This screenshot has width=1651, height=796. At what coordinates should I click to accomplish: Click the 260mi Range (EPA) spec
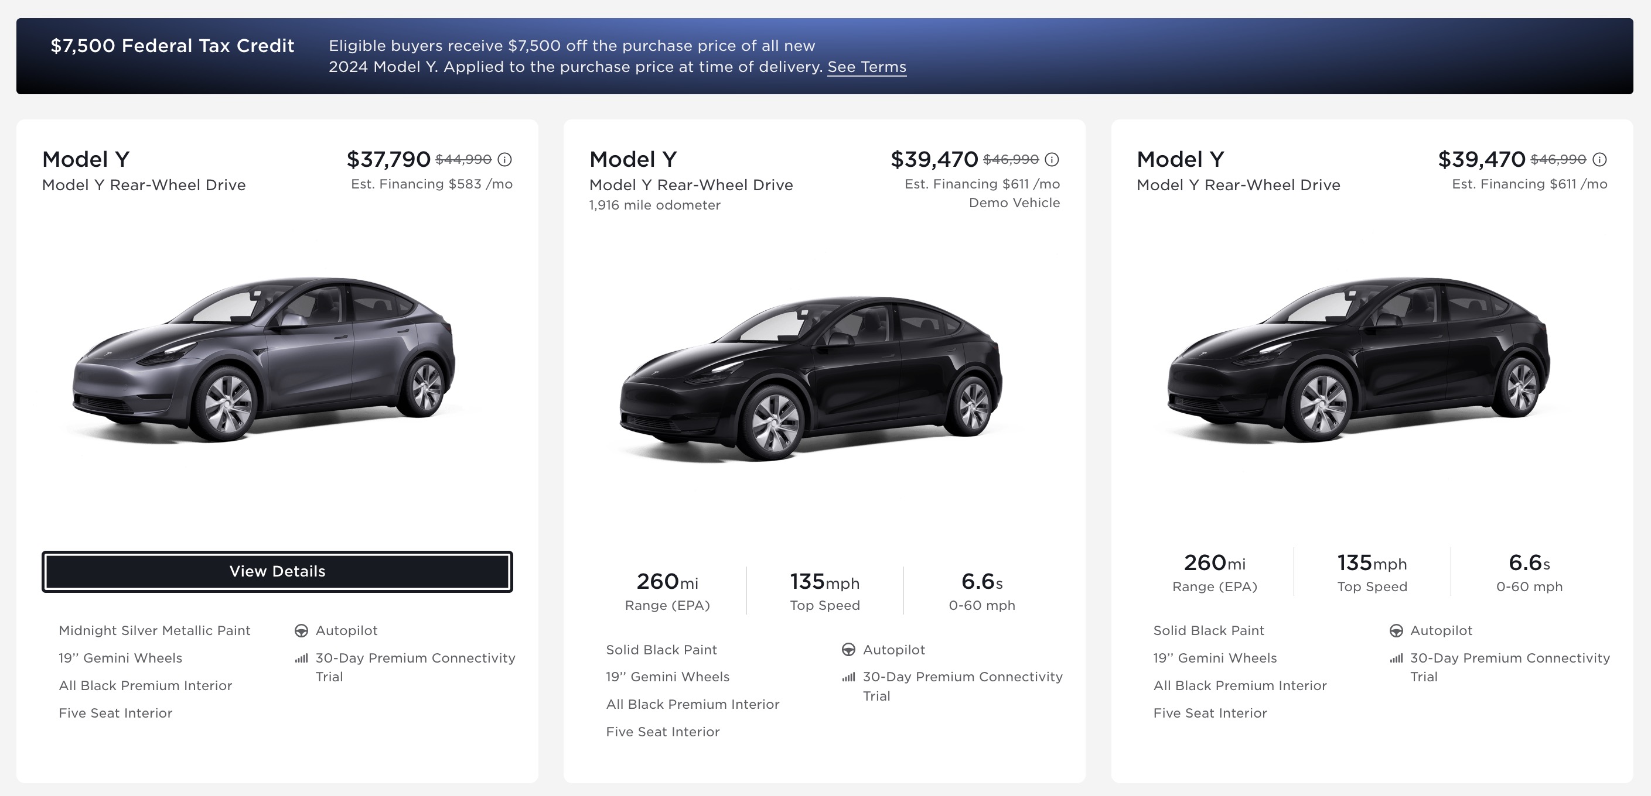point(667,590)
